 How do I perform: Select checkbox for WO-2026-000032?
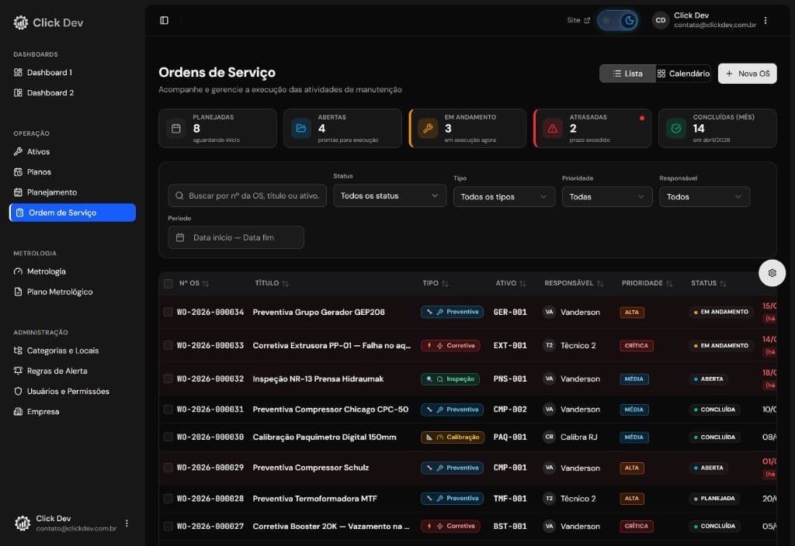pos(168,378)
